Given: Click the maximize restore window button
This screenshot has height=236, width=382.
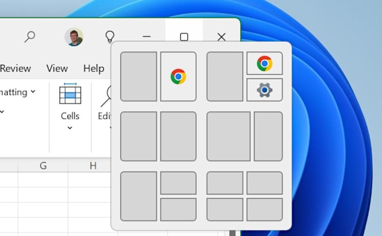Looking at the screenshot, I should point(184,37).
